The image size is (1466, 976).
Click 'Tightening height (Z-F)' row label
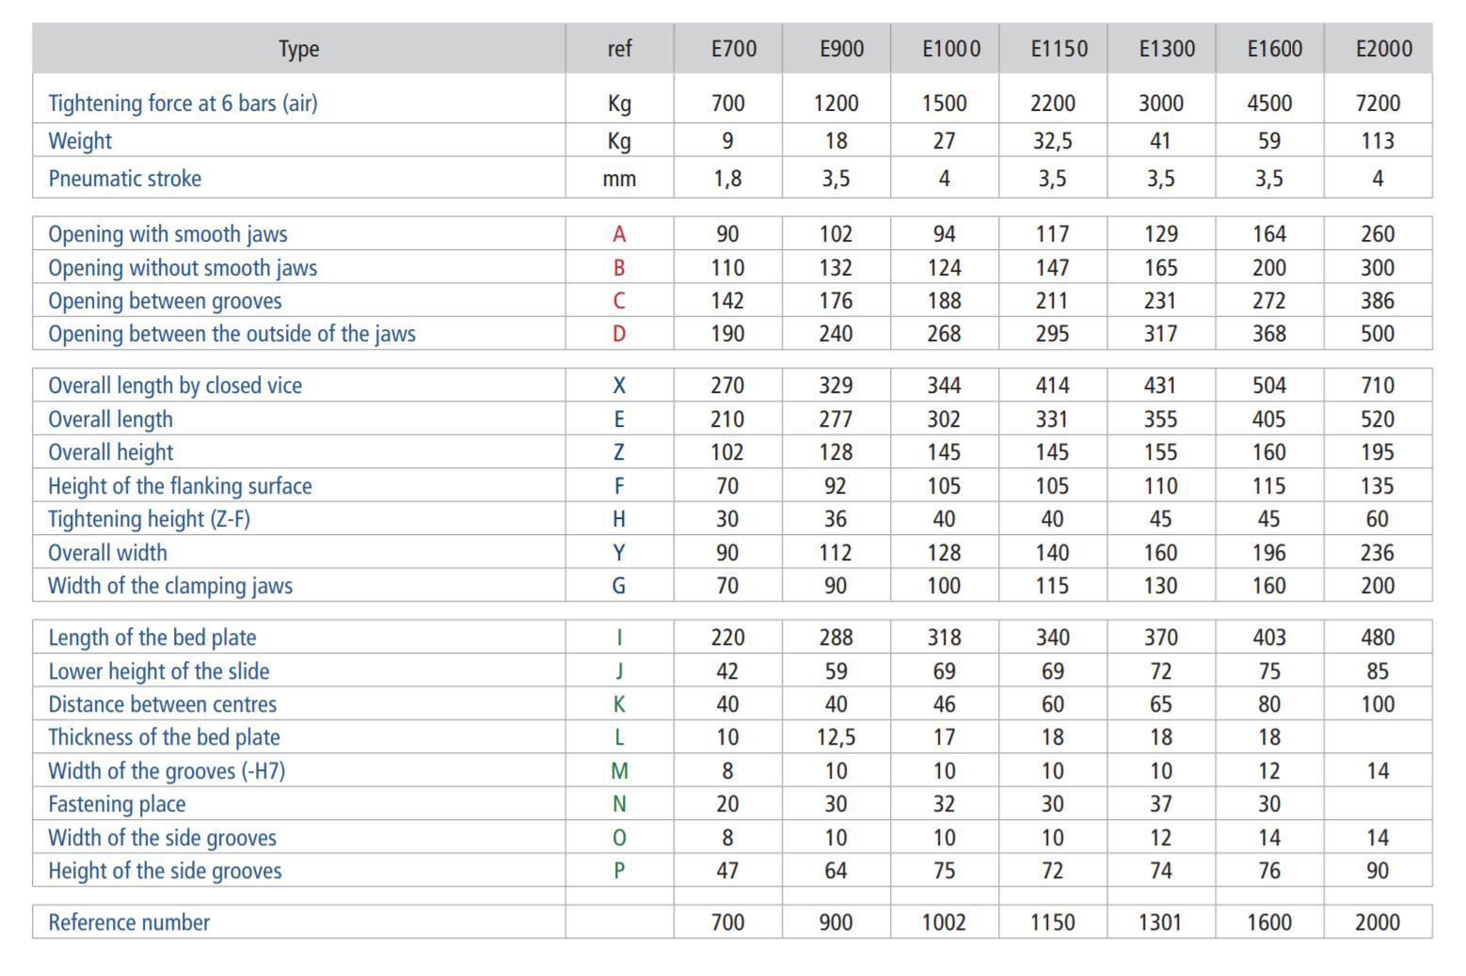coord(149,519)
